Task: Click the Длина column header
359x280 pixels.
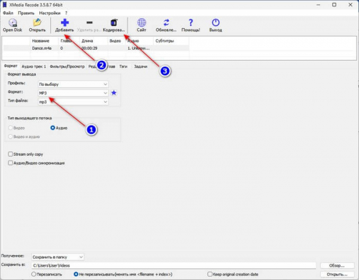Action: [93, 41]
